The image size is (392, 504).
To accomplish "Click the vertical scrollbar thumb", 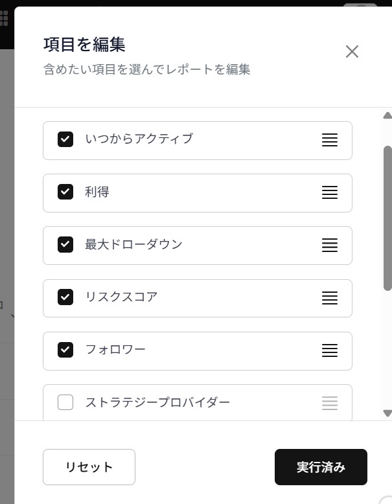I will click(387, 217).
